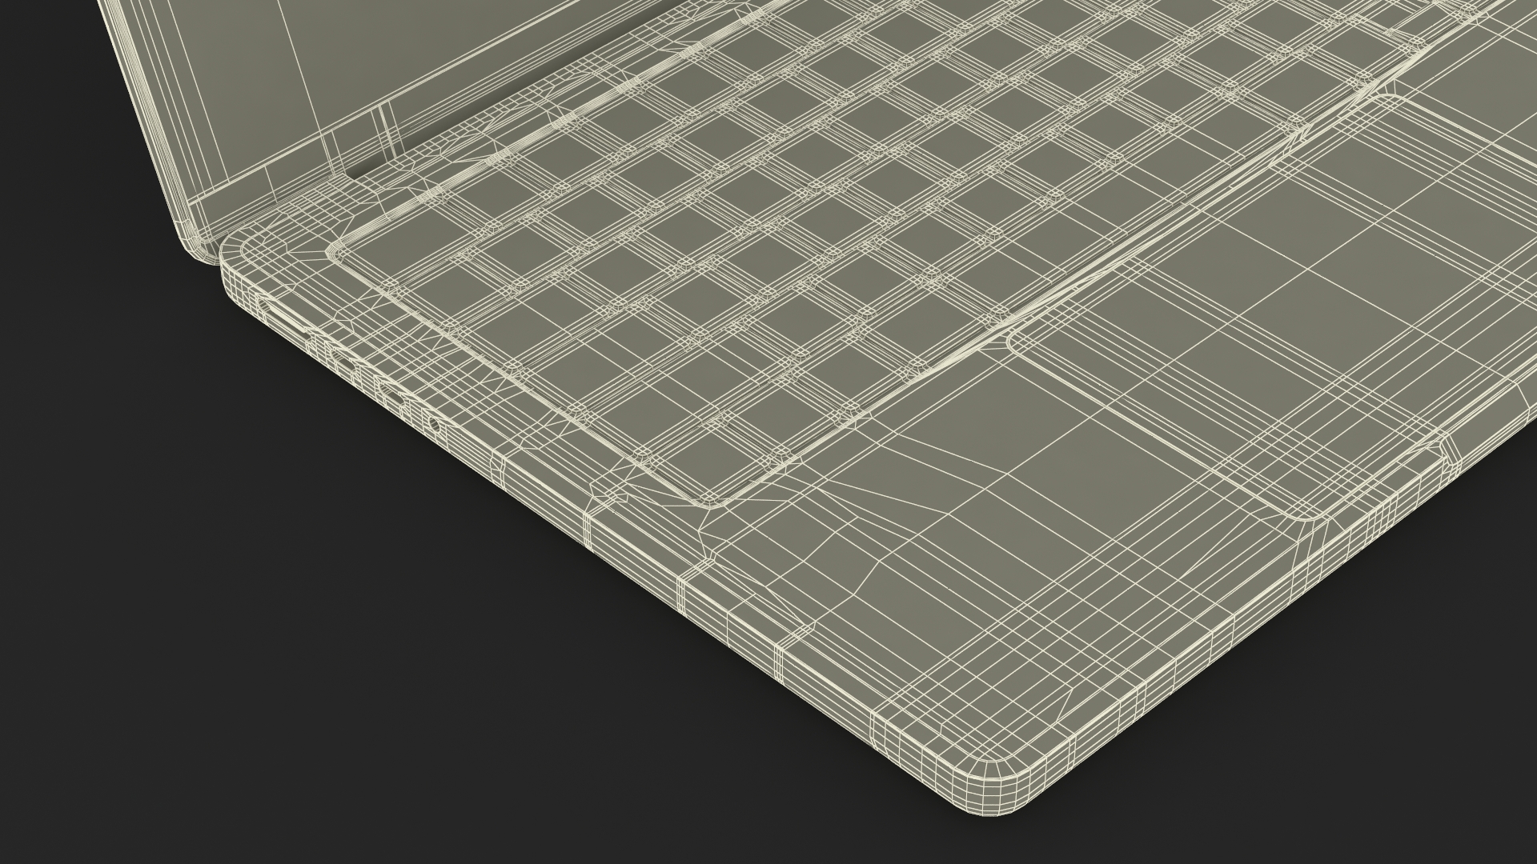Click the first oval USB-C port

344,362
